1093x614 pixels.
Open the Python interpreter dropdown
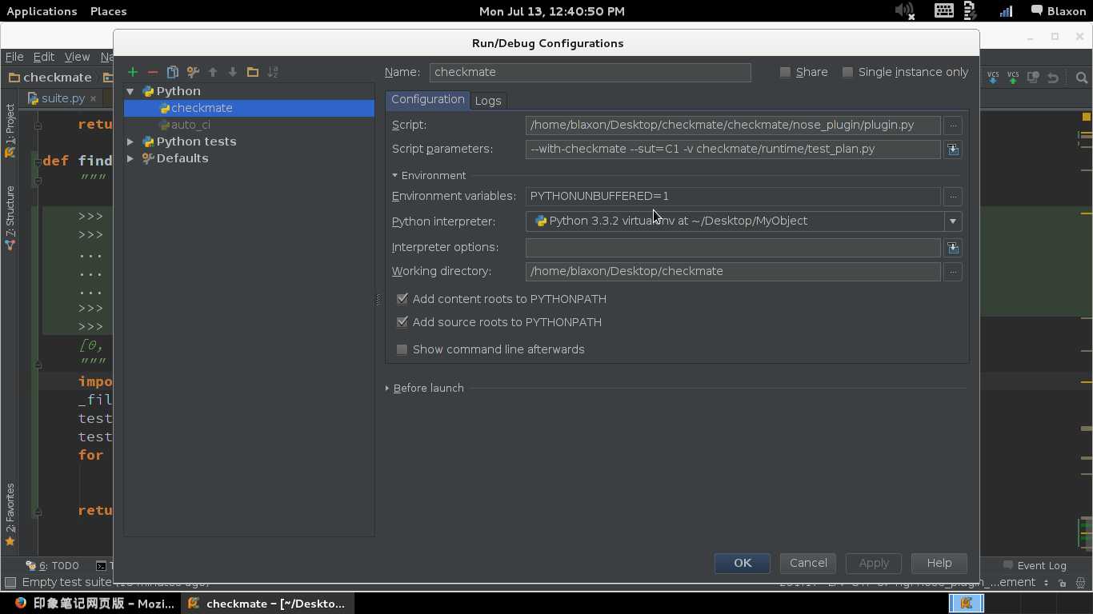pyautogui.click(x=952, y=221)
